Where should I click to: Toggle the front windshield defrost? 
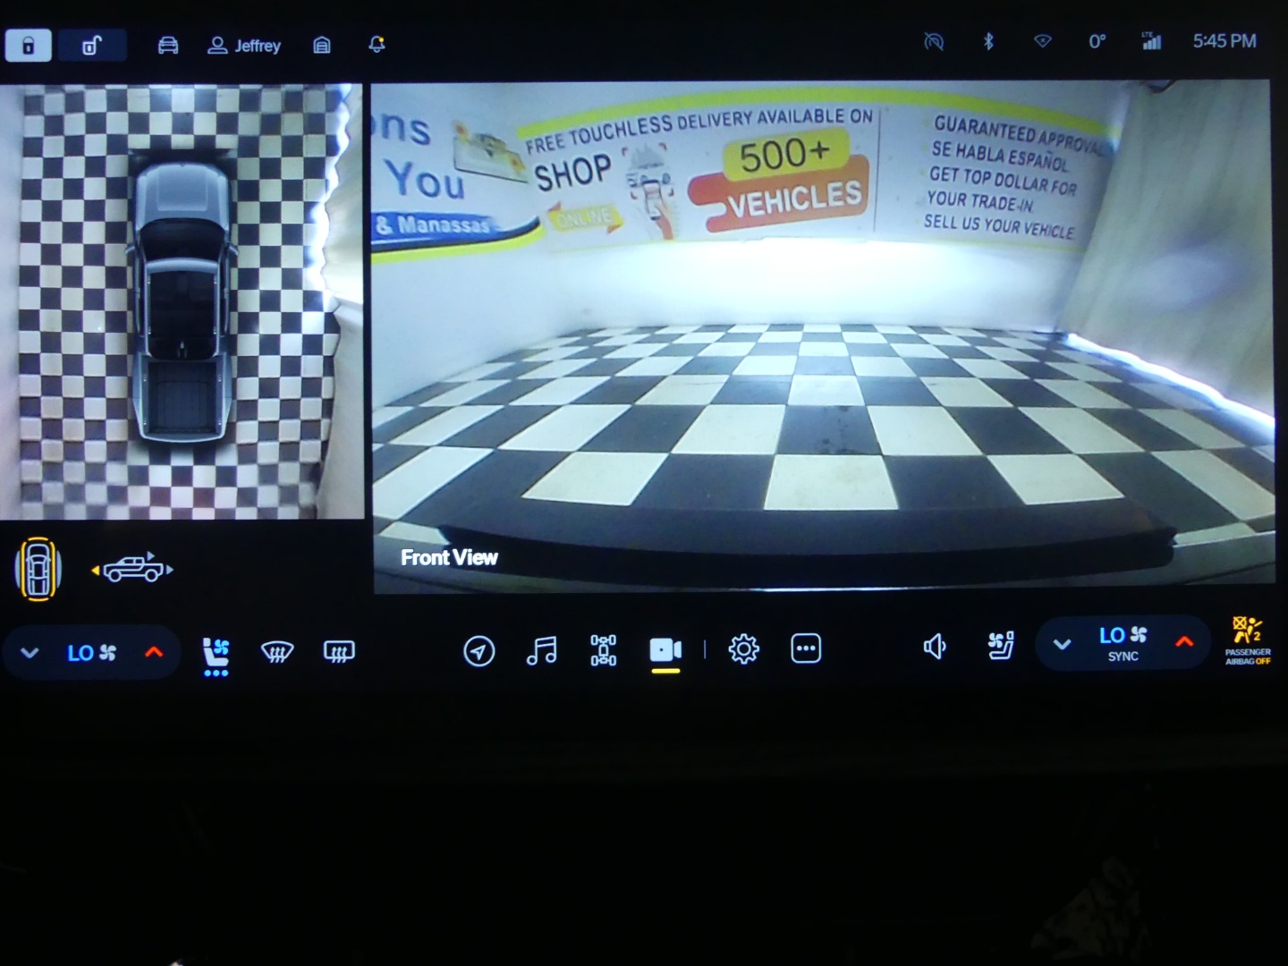click(x=277, y=652)
